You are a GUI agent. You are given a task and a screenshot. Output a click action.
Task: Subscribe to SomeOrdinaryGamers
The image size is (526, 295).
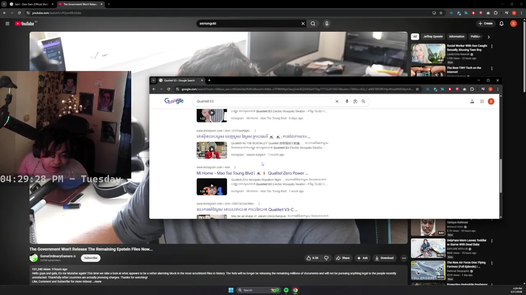pos(90,258)
